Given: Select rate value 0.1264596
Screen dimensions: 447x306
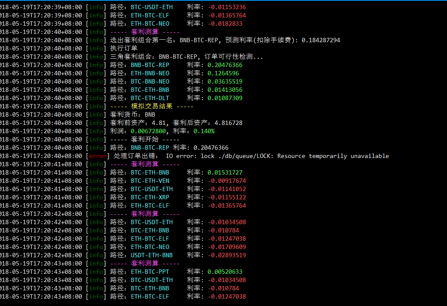Looking at the screenshot, I should click(x=223, y=73).
